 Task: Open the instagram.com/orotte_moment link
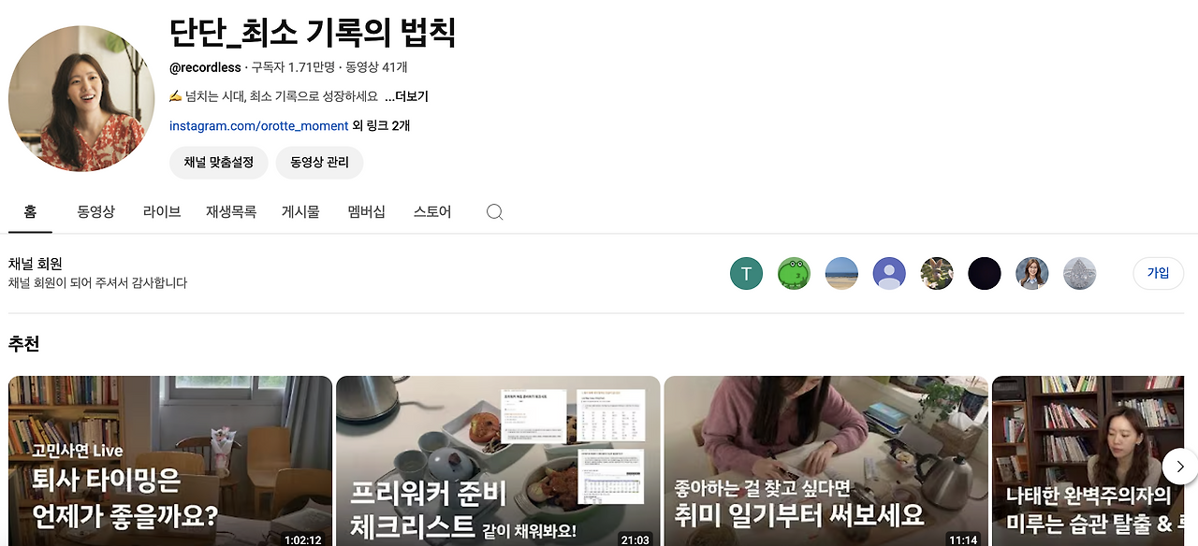pos(258,126)
